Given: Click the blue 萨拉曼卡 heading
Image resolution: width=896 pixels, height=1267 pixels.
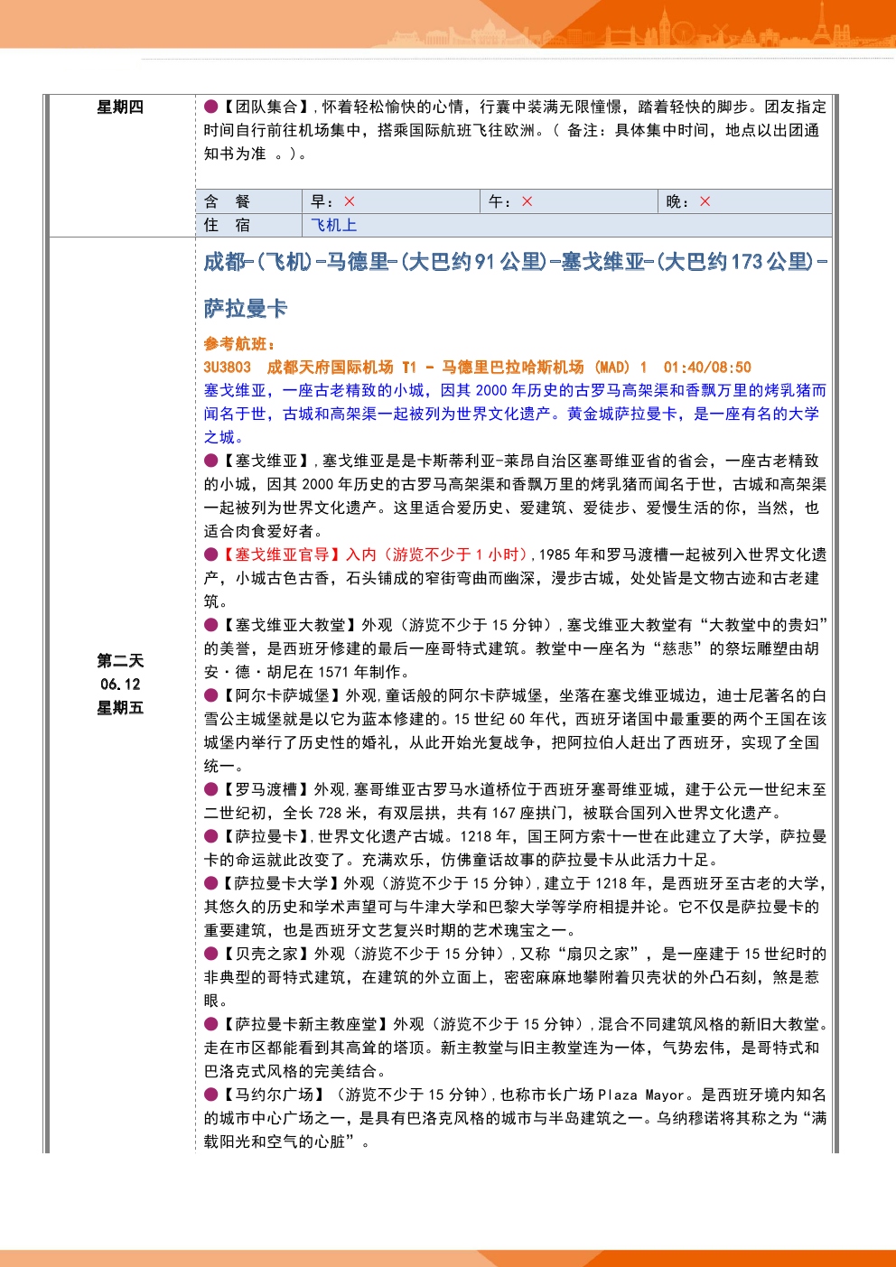Looking at the screenshot, I should tap(245, 309).
